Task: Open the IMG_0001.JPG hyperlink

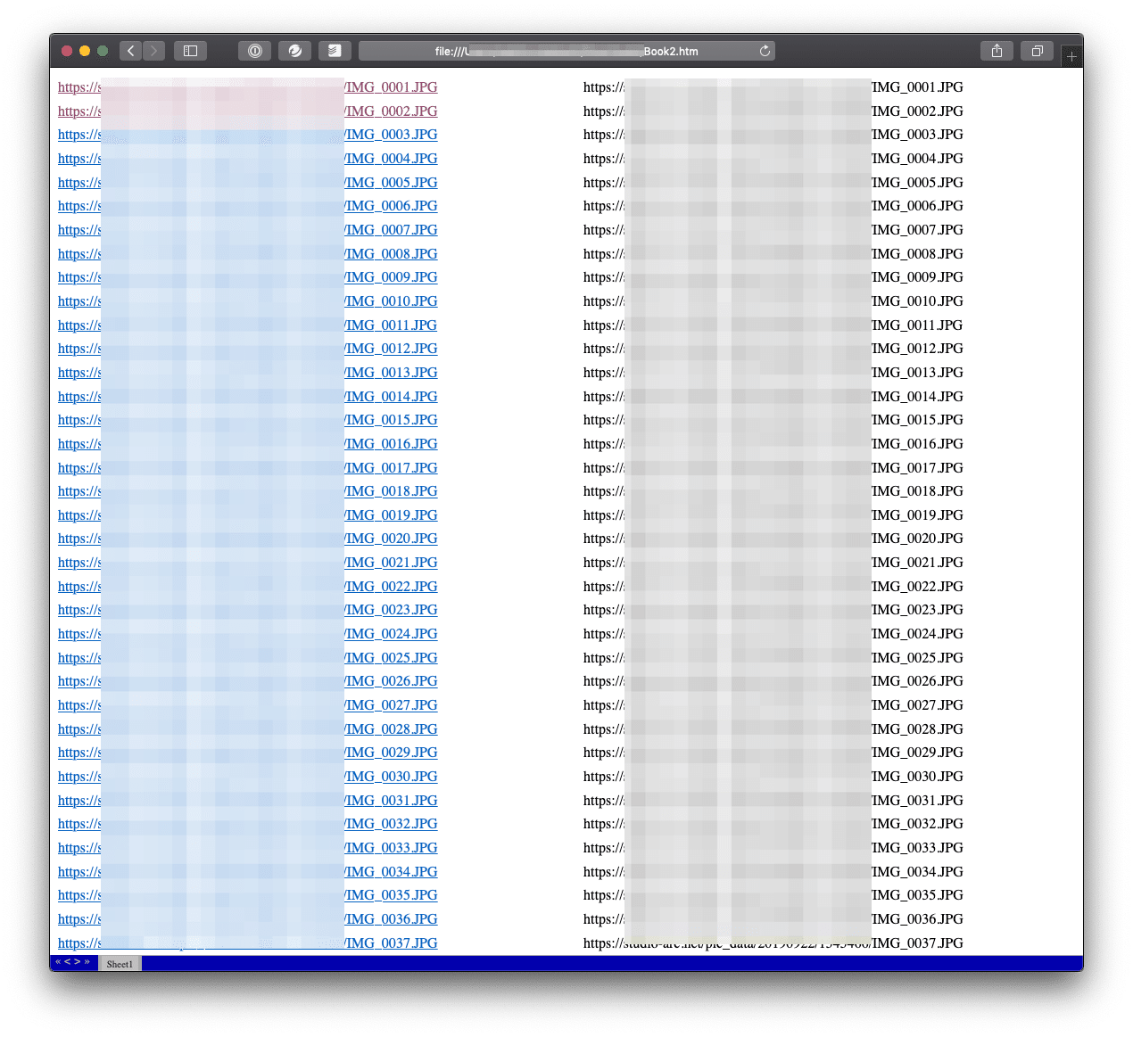Action: (x=391, y=86)
